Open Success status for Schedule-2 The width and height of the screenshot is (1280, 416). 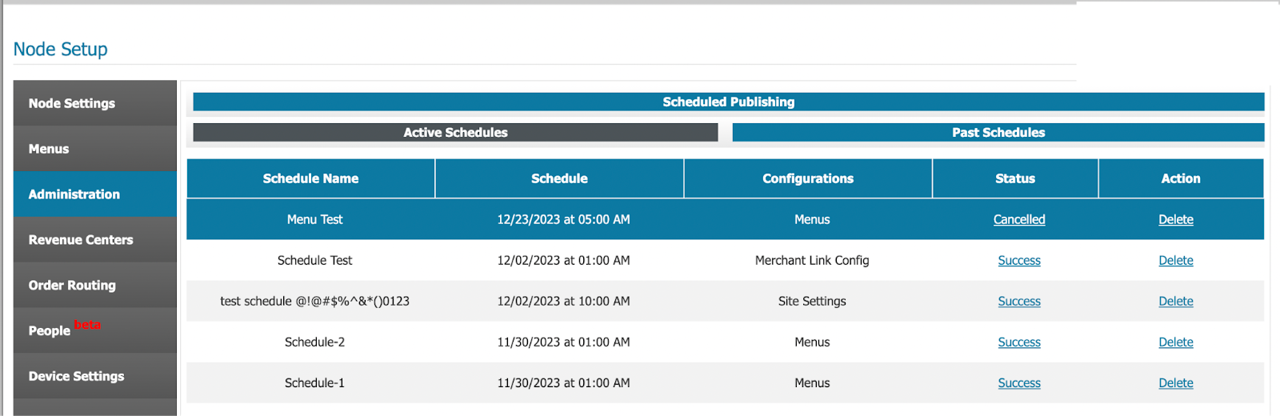pos(1019,342)
